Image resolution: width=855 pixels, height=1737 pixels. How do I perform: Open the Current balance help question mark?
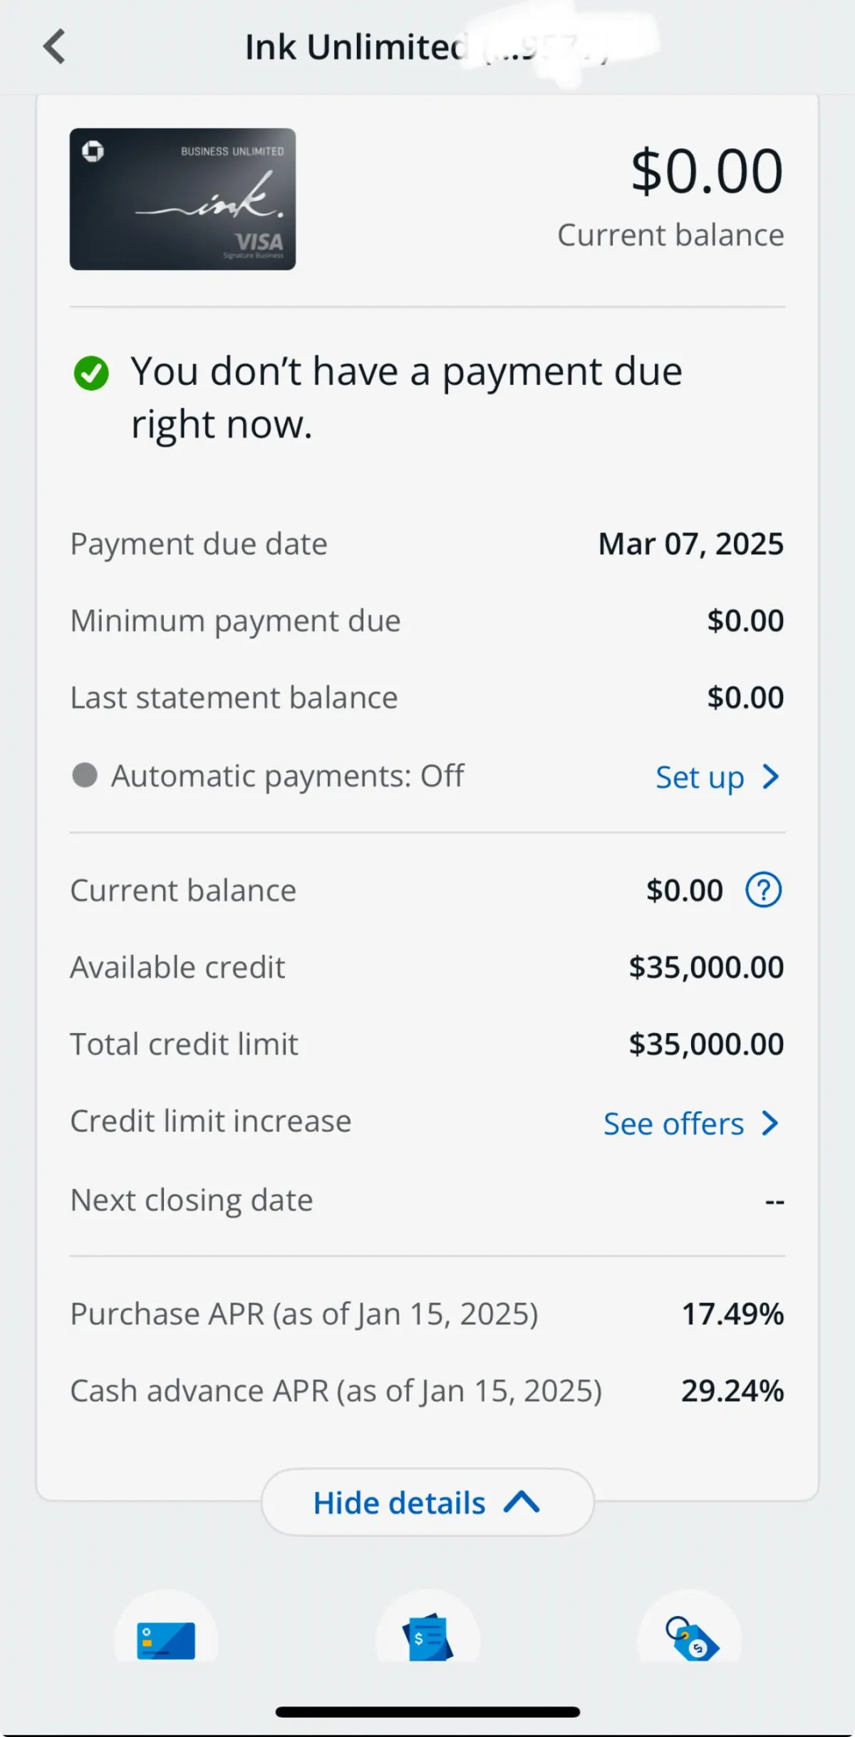[763, 891]
